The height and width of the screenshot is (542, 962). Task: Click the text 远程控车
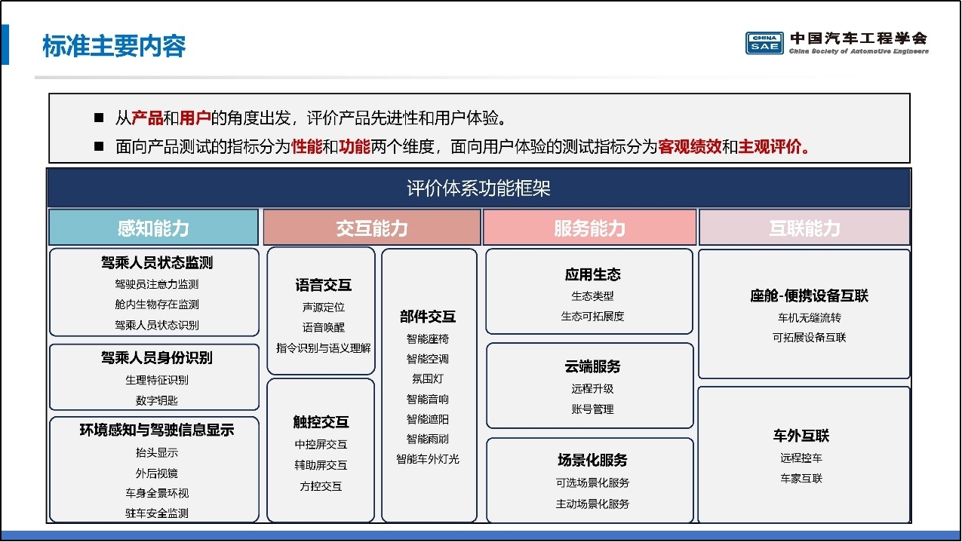click(801, 458)
